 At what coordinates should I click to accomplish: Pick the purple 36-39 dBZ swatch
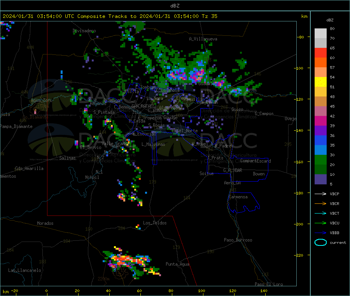pyautogui.click(x=320, y=131)
